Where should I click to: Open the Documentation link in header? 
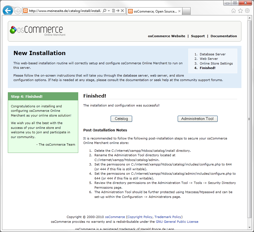click(x=224, y=36)
